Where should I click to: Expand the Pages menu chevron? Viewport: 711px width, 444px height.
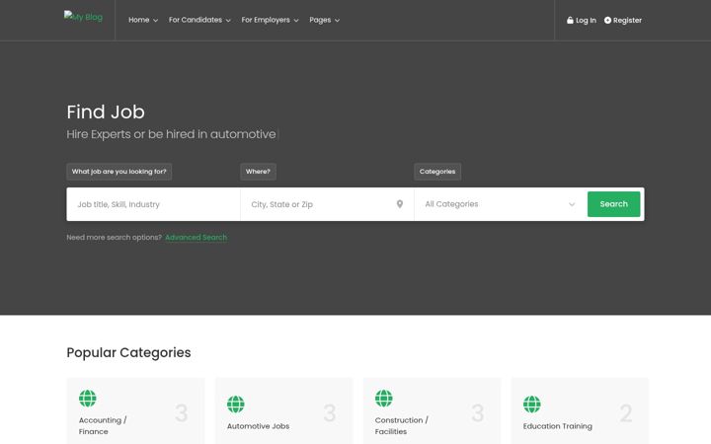(337, 21)
